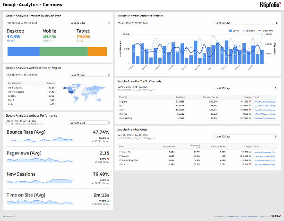This screenshot has height=221, width=284.
Task: Open the Audience Metrics date range dropdown
Action: [x=246, y=23]
